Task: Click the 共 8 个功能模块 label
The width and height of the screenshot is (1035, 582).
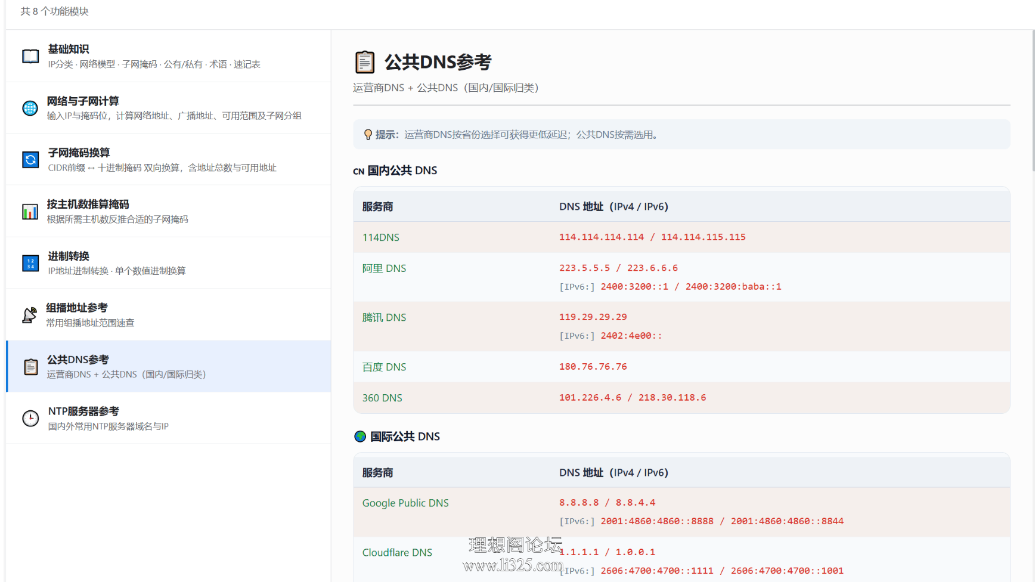Action: click(x=54, y=11)
